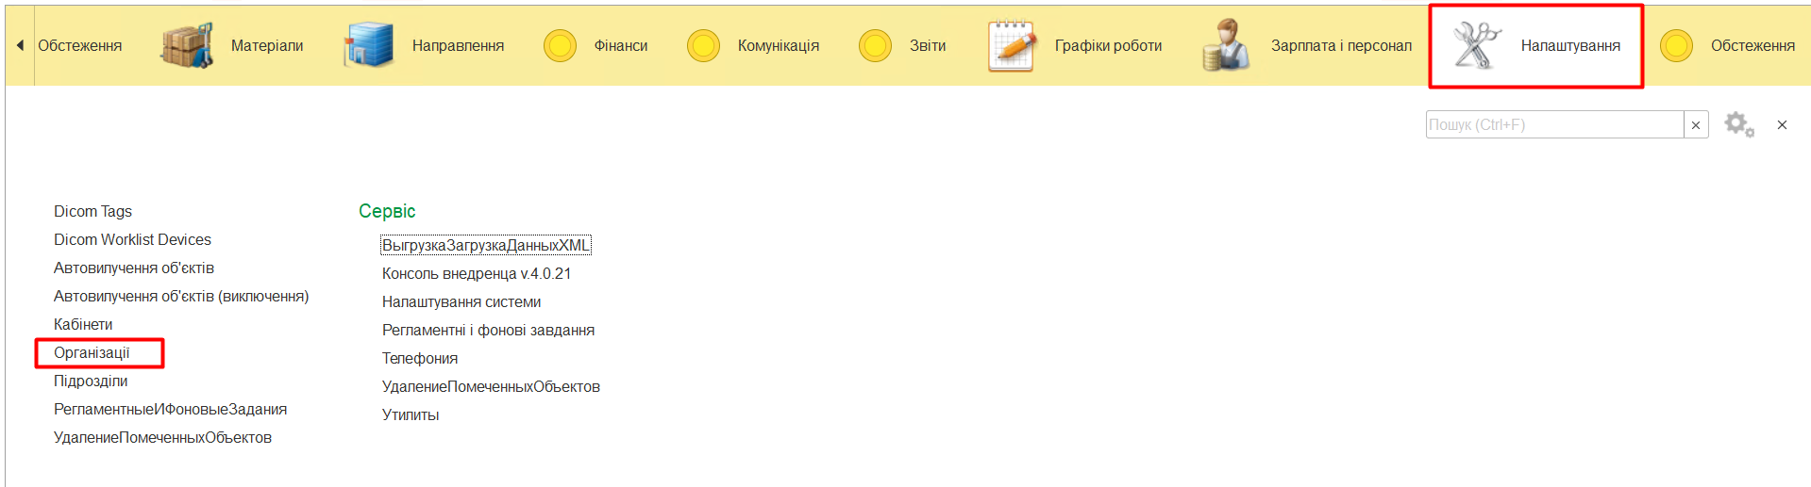Open Регламентні і фонові завдання

click(x=488, y=331)
